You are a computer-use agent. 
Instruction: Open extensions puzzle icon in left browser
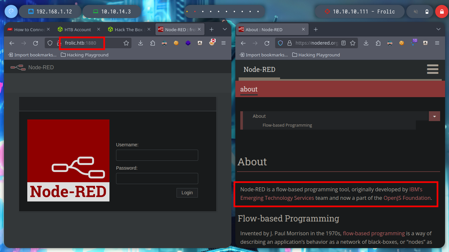(153, 43)
